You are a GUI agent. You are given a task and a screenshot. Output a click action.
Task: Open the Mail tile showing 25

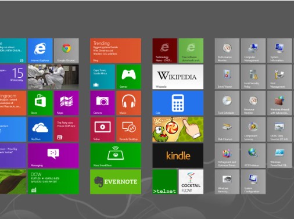(x=13, y=51)
